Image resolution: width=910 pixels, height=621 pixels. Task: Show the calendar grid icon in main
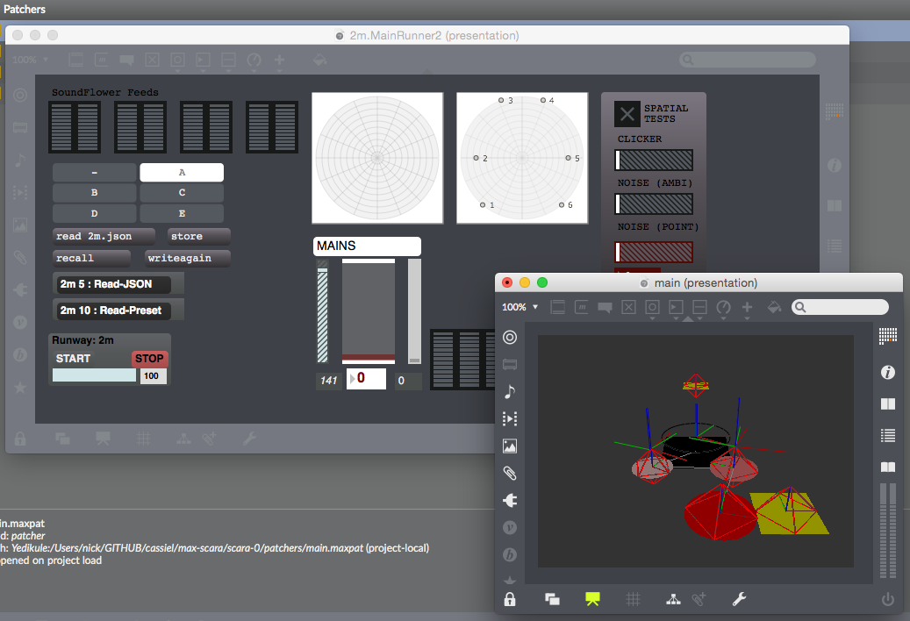tap(888, 336)
